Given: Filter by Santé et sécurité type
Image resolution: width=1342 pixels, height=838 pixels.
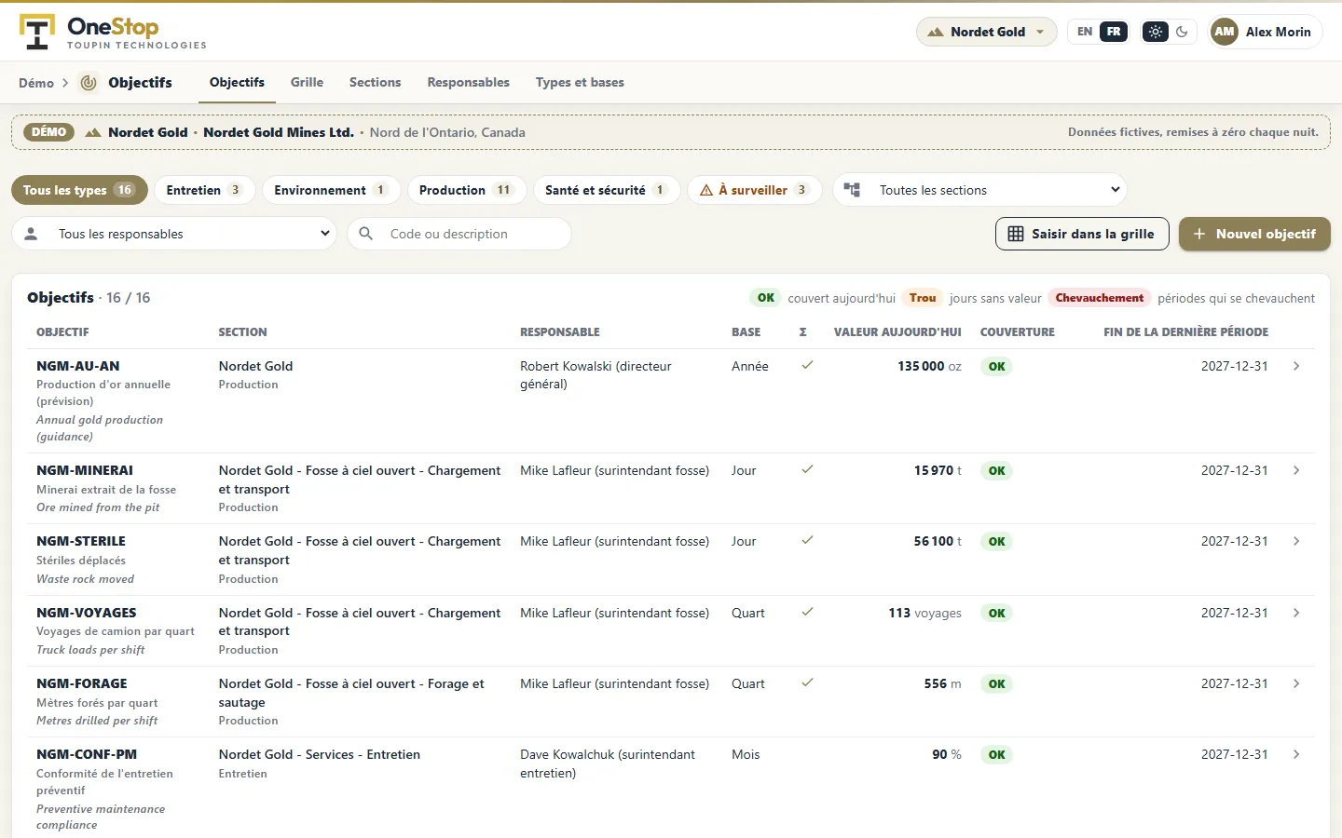Looking at the screenshot, I should (x=607, y=190).
